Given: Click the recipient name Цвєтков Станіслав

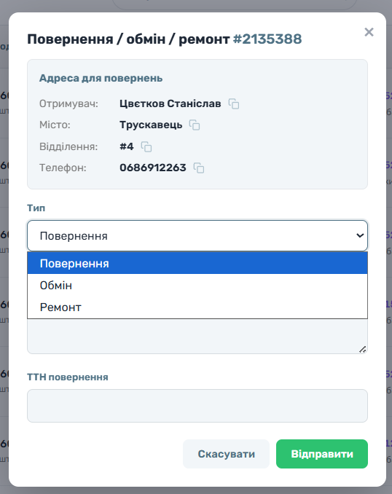Looking at the screenshot, I should point(170,103).
